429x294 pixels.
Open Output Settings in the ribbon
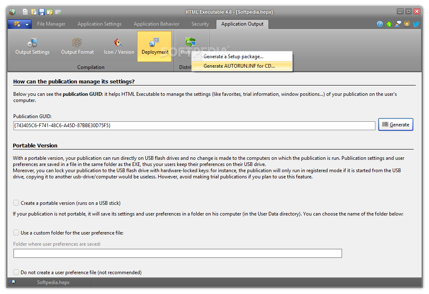[x=32, y=46]
